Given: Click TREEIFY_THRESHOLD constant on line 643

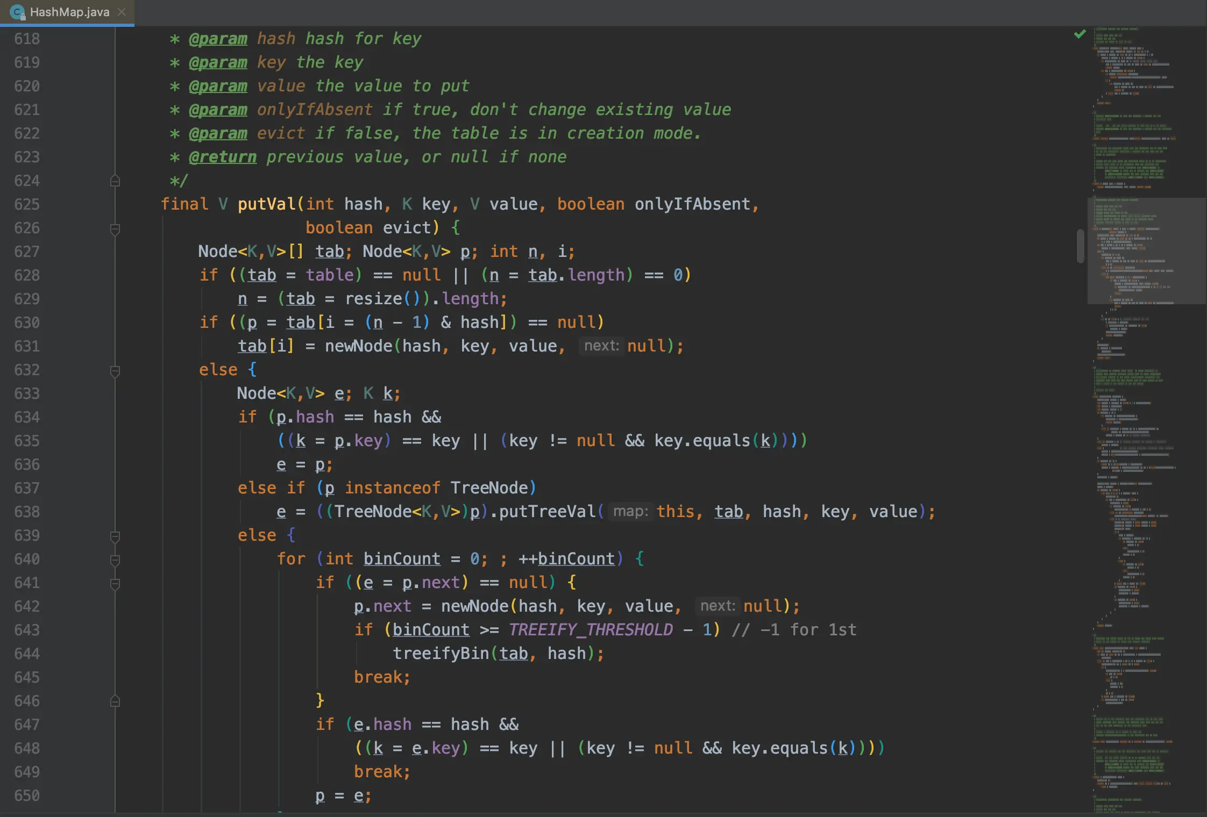Looking at the screenshot, I should (591, 629).
